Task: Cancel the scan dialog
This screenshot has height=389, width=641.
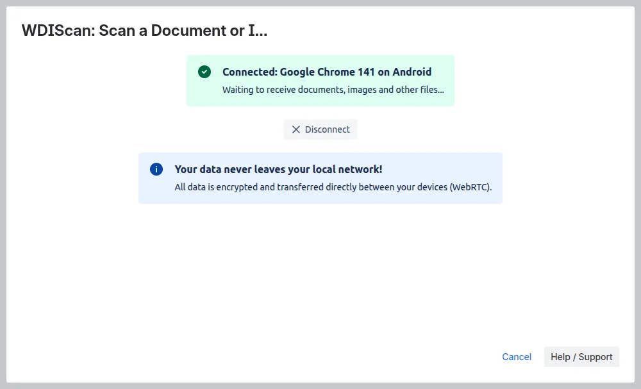Action: [516, 357]
